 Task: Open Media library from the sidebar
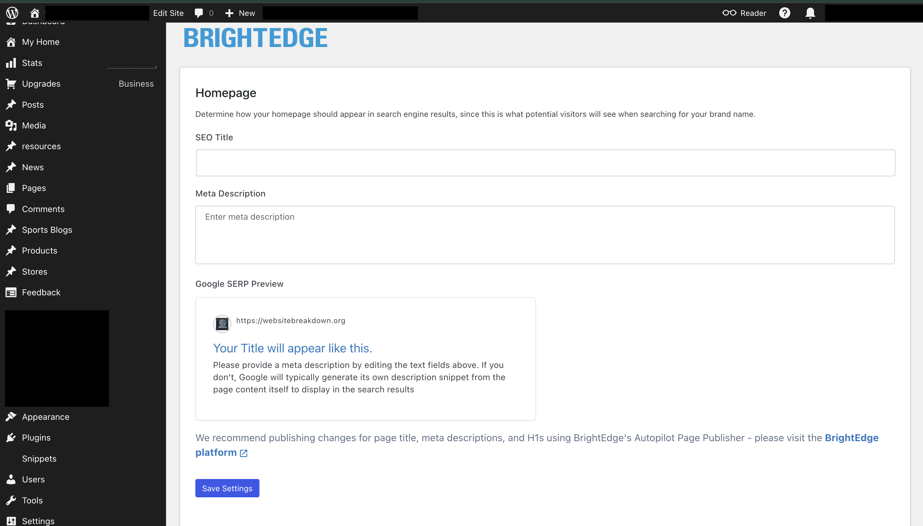click(34, 125)
